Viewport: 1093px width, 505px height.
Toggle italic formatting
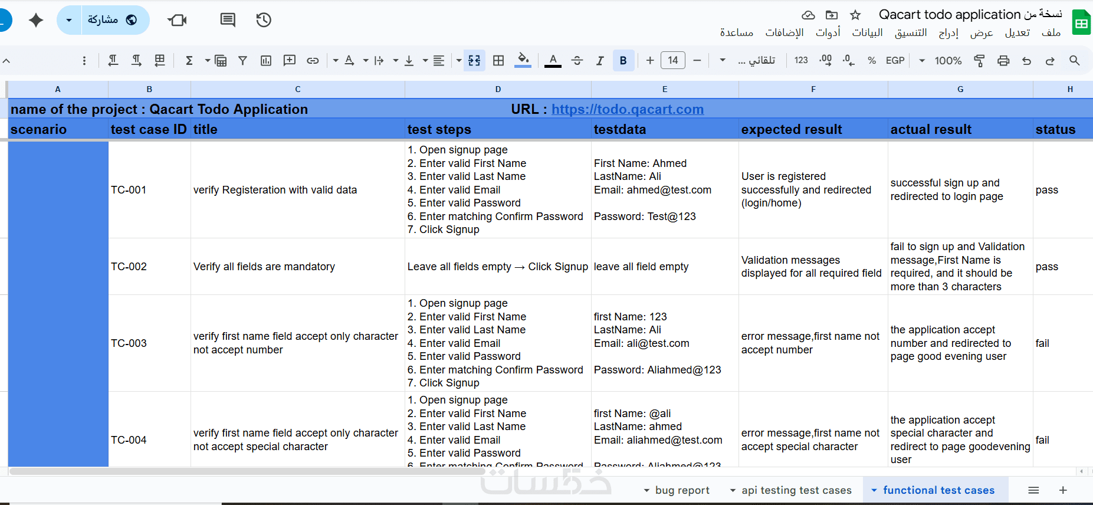pos(600,60)
